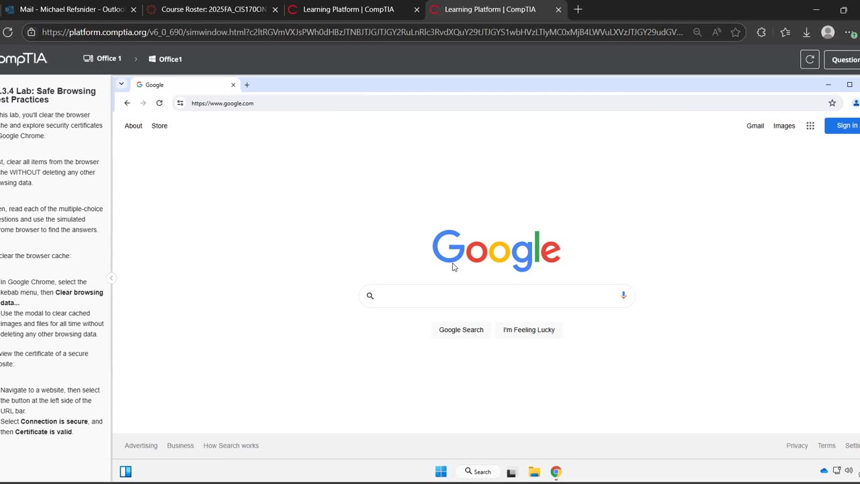Click the Sign in button
Viewport: 860px width, 484px height.
coord(844,125)
